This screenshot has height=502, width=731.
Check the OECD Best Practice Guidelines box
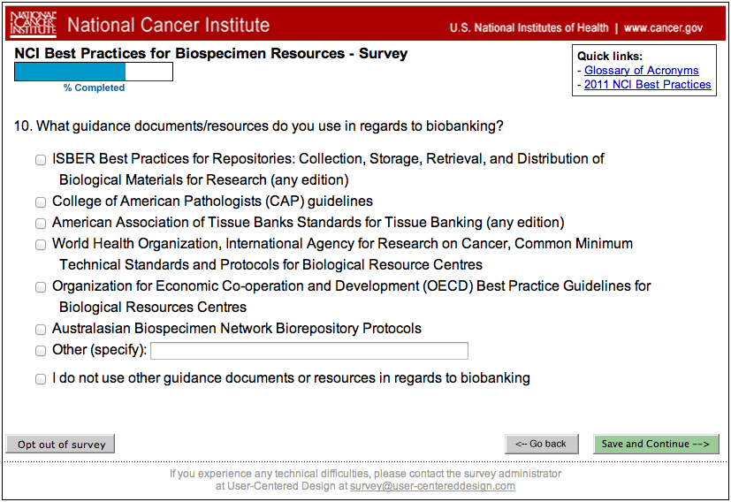[x=41, y=287]
